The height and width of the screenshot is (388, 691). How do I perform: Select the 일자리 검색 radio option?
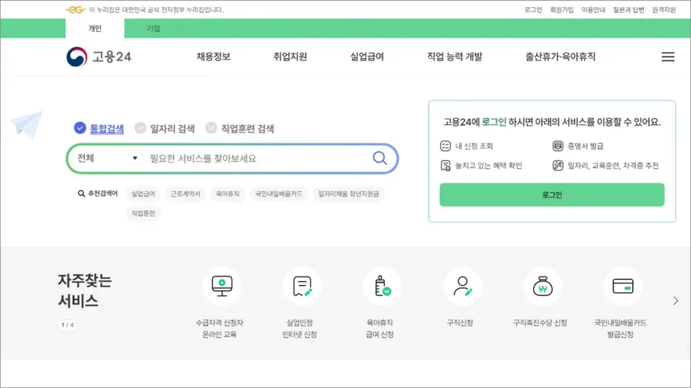click(x=140, y=128)
